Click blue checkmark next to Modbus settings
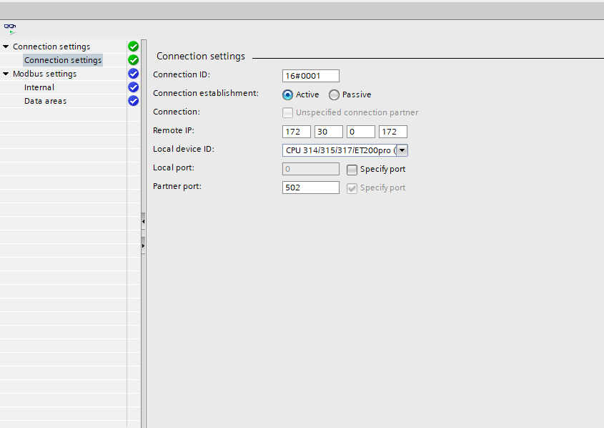 pyautogui.click(x=133, y=74)
